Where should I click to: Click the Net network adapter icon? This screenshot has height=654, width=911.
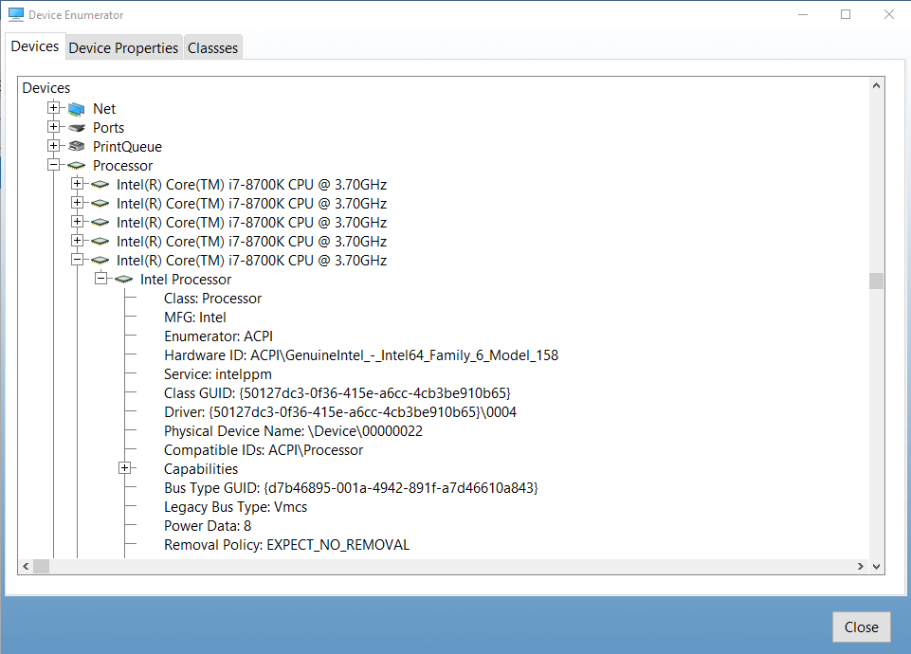[x=77, y=109]
